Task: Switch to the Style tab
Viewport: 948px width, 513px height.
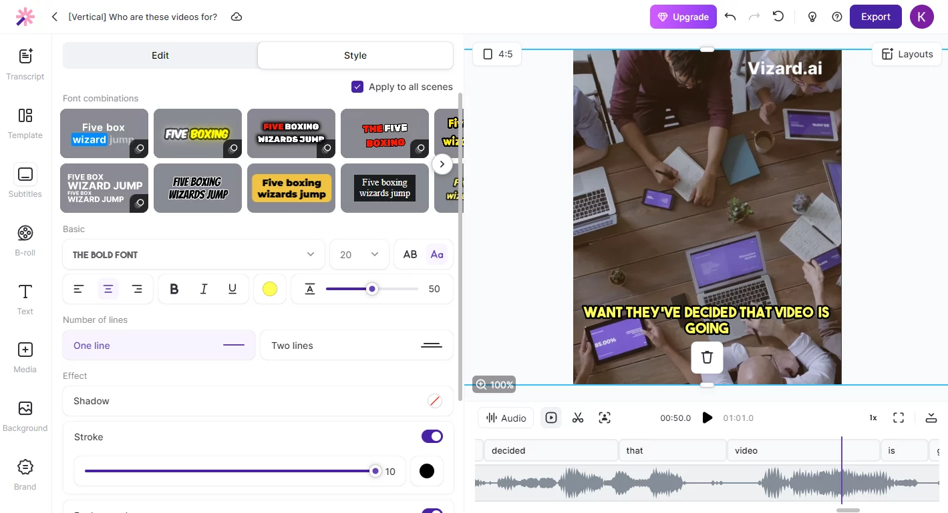Action: 355,55
